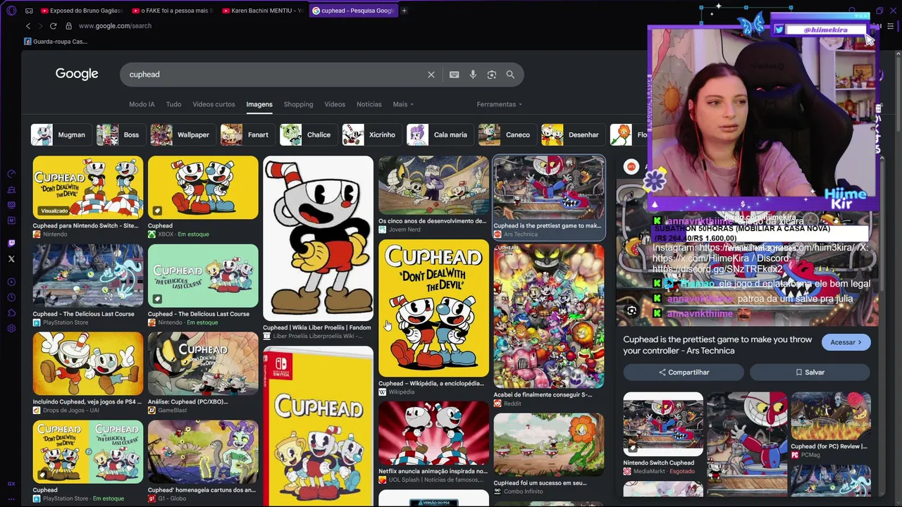This screenshot has height=507, width=902.
Task: Open browsing History clock in sidebar
Action: tap(11, 298)
